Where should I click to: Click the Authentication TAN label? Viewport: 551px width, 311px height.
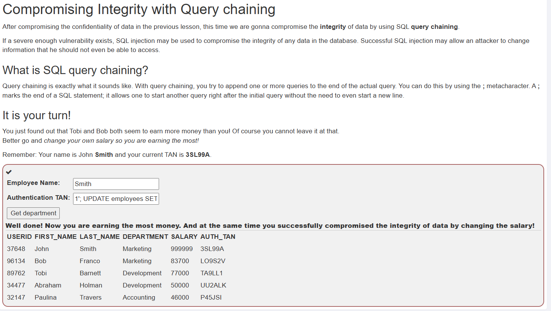[x=38, y=197]
